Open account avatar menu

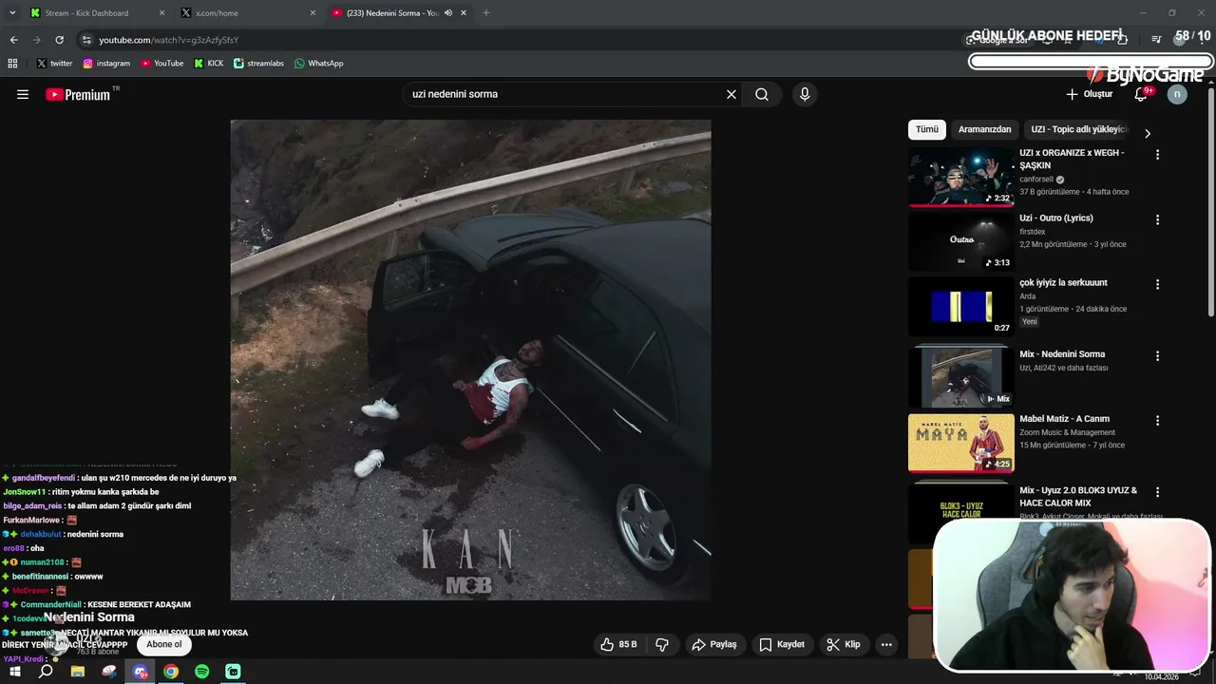(1177, 94)
